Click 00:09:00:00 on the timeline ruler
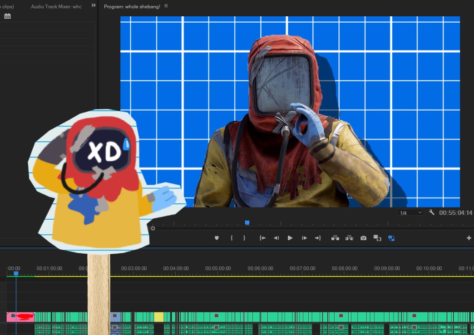474x335 pixels. pyautogui.click(x=387, y=268)
